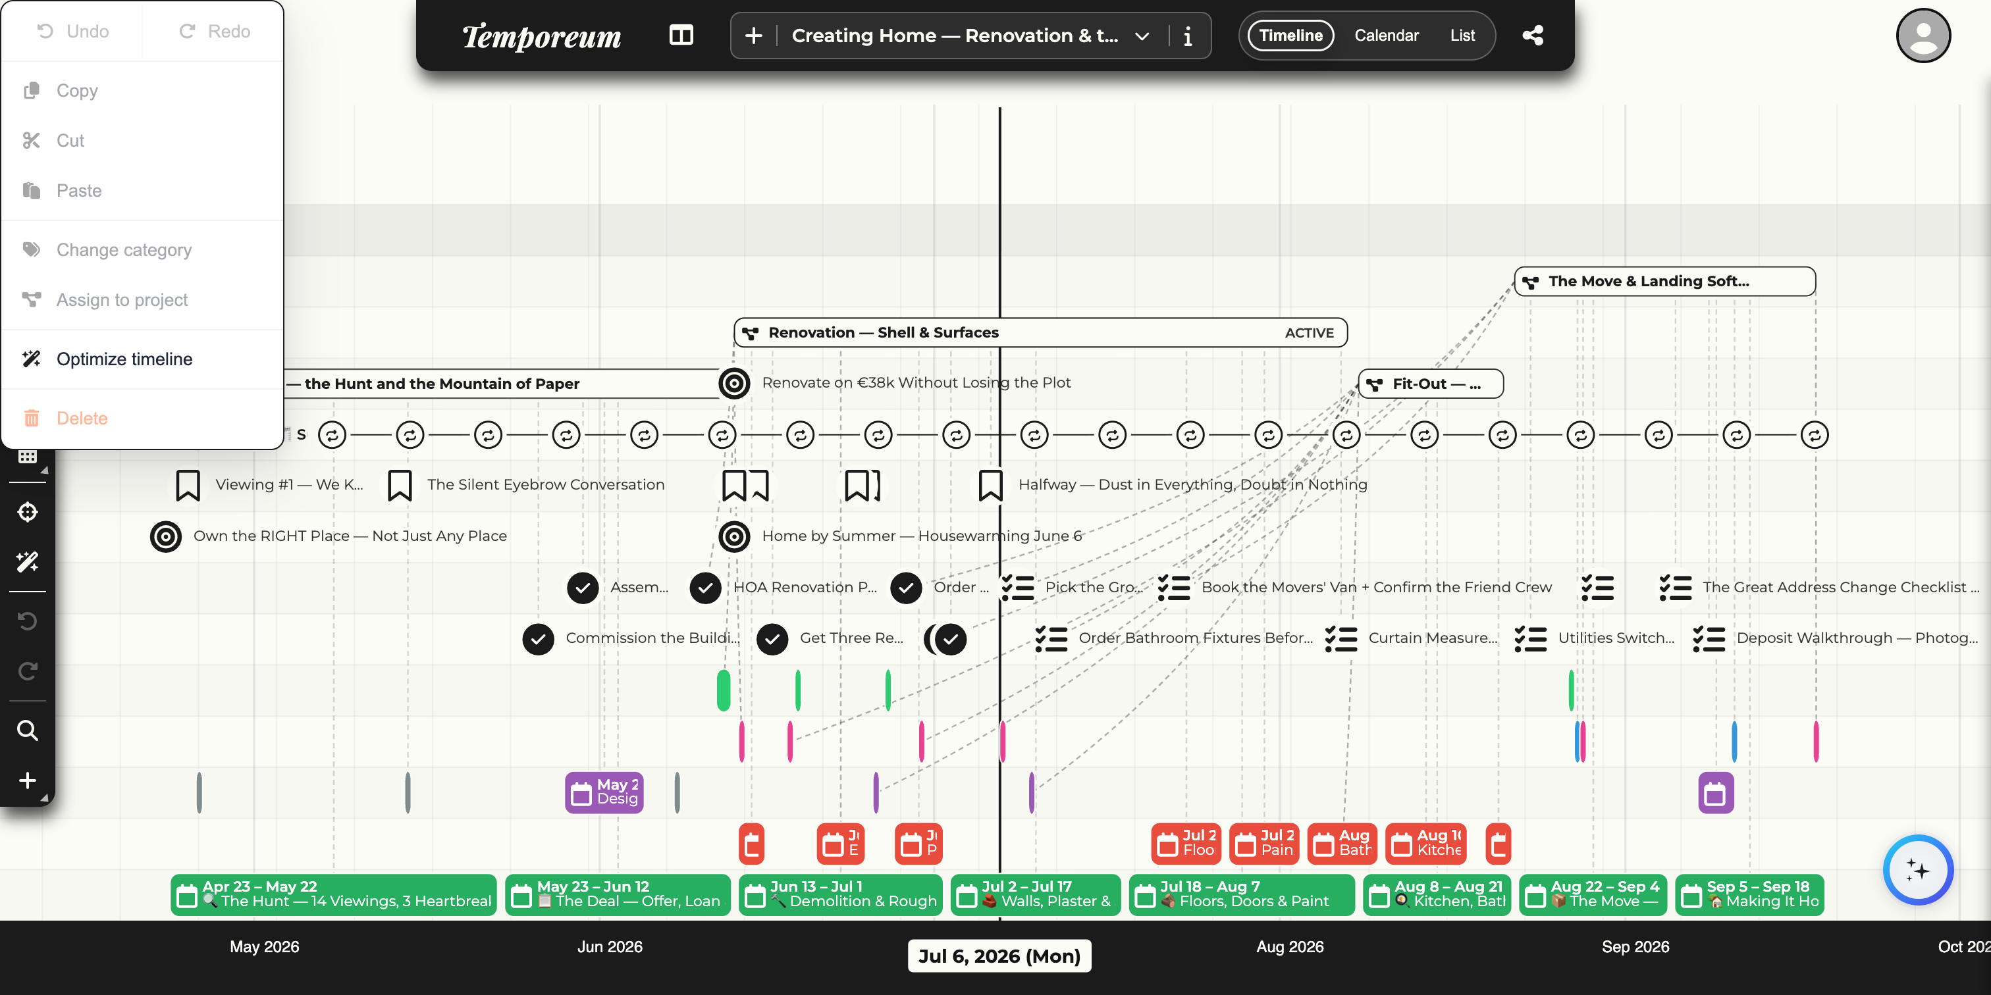Open the AI sparkle assistant button

(1917, 870)
